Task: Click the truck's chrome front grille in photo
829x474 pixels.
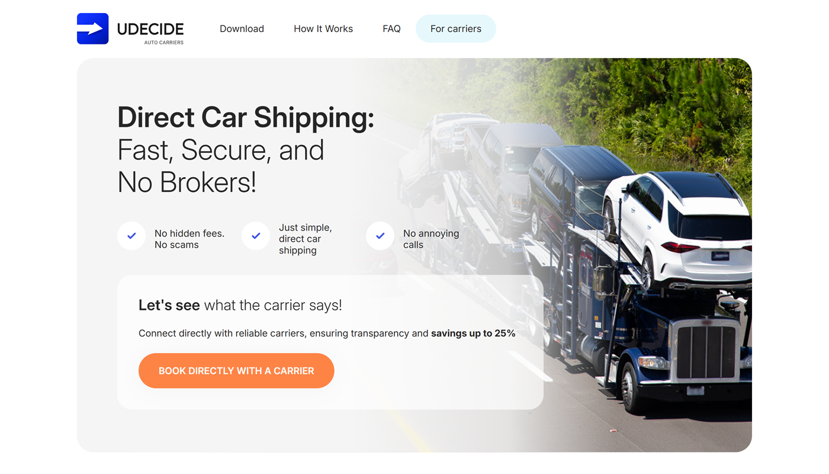Action: tap(706, 351)
